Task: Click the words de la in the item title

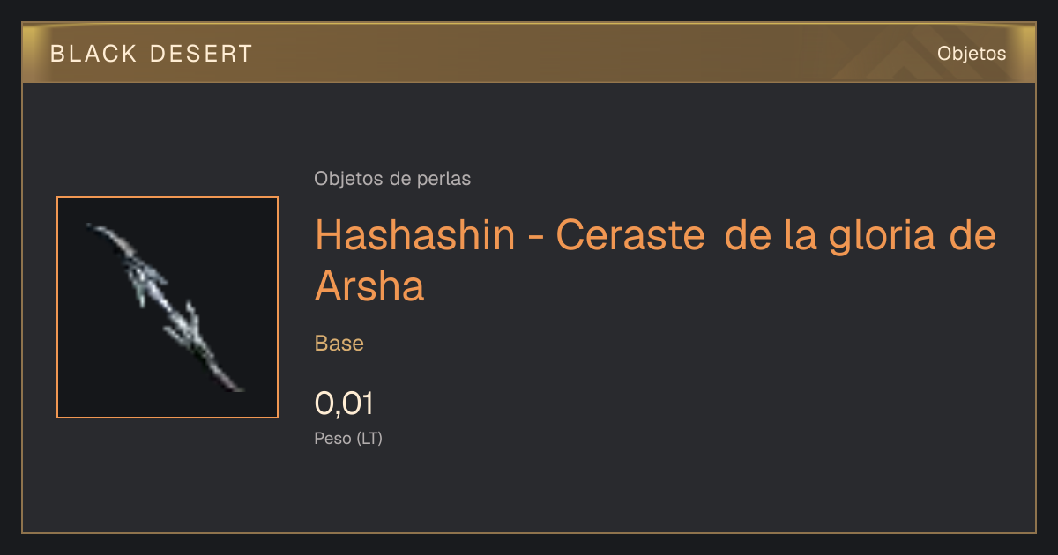Action: pos(769,236)
